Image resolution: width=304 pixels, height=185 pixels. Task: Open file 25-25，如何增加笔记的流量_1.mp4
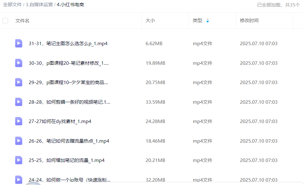pos(66,160)
